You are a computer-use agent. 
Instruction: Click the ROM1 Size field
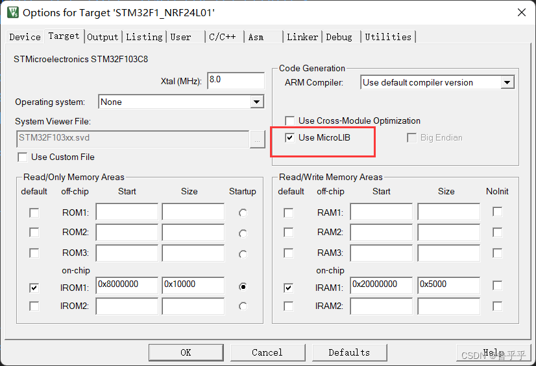pyautogui.click(x=193, y=212)
